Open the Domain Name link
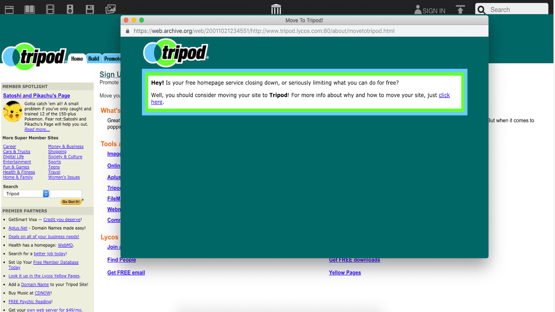The width and height of the screenshot is (555, 312). pos(35,285)
